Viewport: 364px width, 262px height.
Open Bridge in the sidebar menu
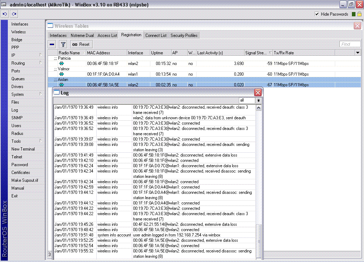17,40
